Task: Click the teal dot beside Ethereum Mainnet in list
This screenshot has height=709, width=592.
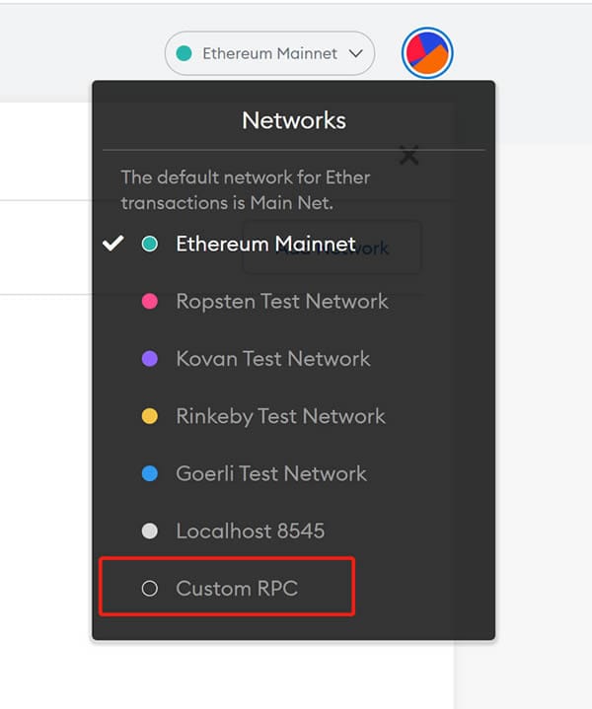Action: coord(149,244)
